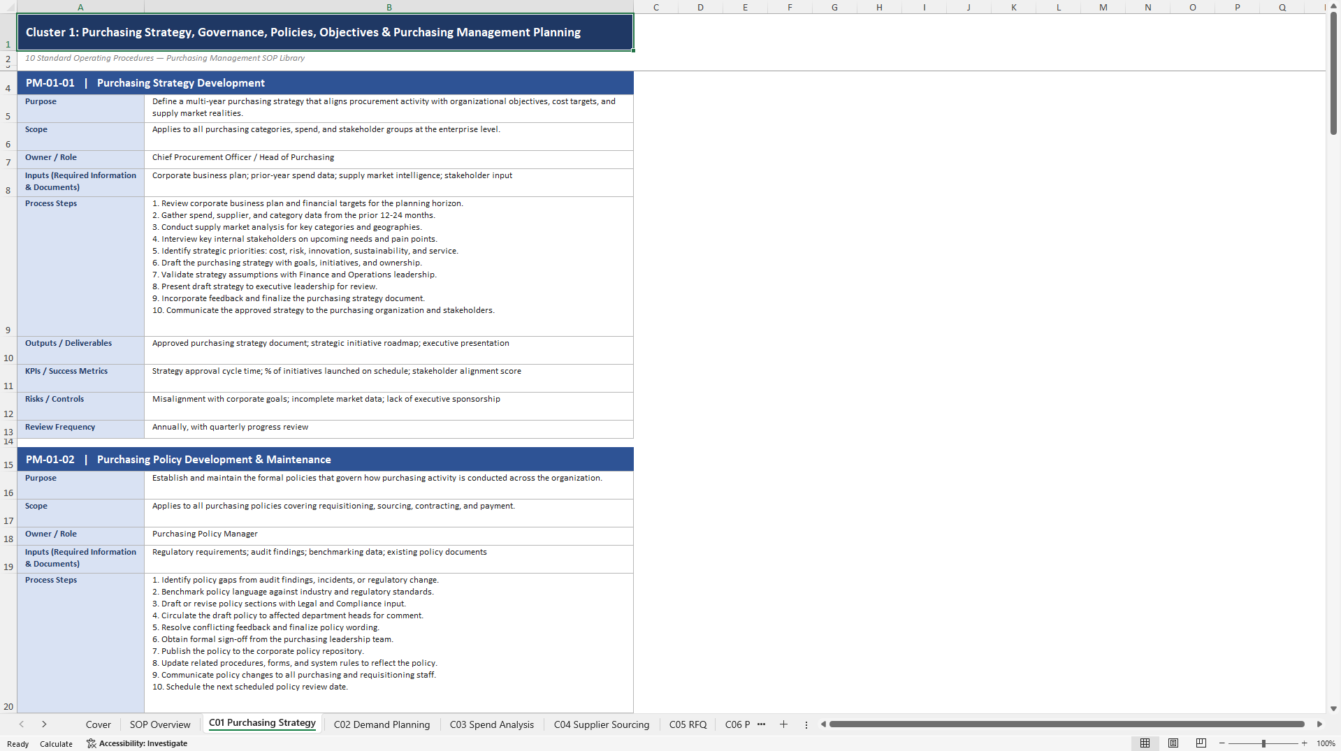
Task: Select cell starting 'Corporate business plan; prior-year spend'
Action: pos(389,182)
